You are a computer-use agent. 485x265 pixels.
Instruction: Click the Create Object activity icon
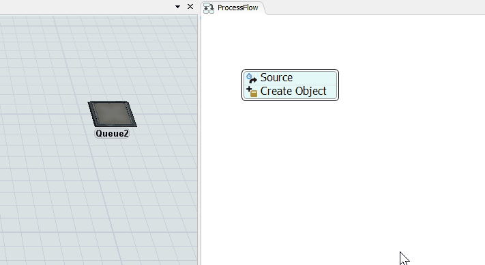coord(252,92)
